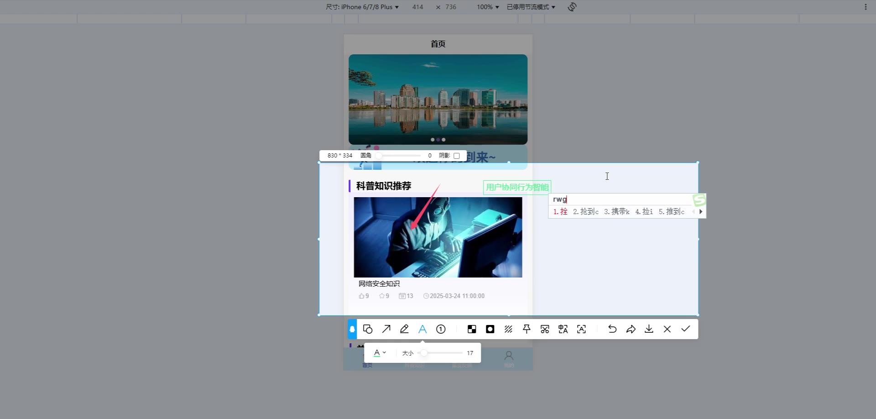Download and save the screenshot
876x419 pixels.
[x=649, y=329]
